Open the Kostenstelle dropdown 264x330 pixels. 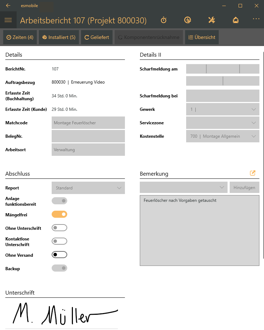pyautogui.click(x=223, y=136)
